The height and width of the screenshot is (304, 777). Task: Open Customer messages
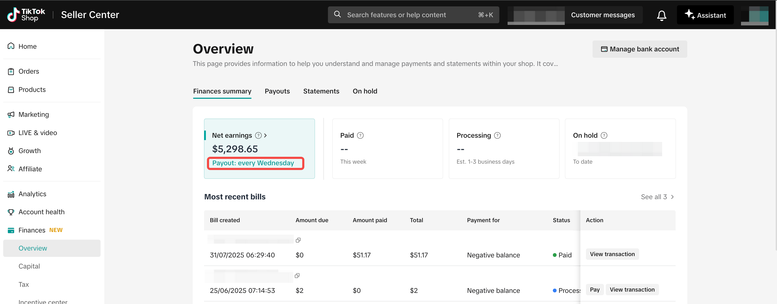602,15
